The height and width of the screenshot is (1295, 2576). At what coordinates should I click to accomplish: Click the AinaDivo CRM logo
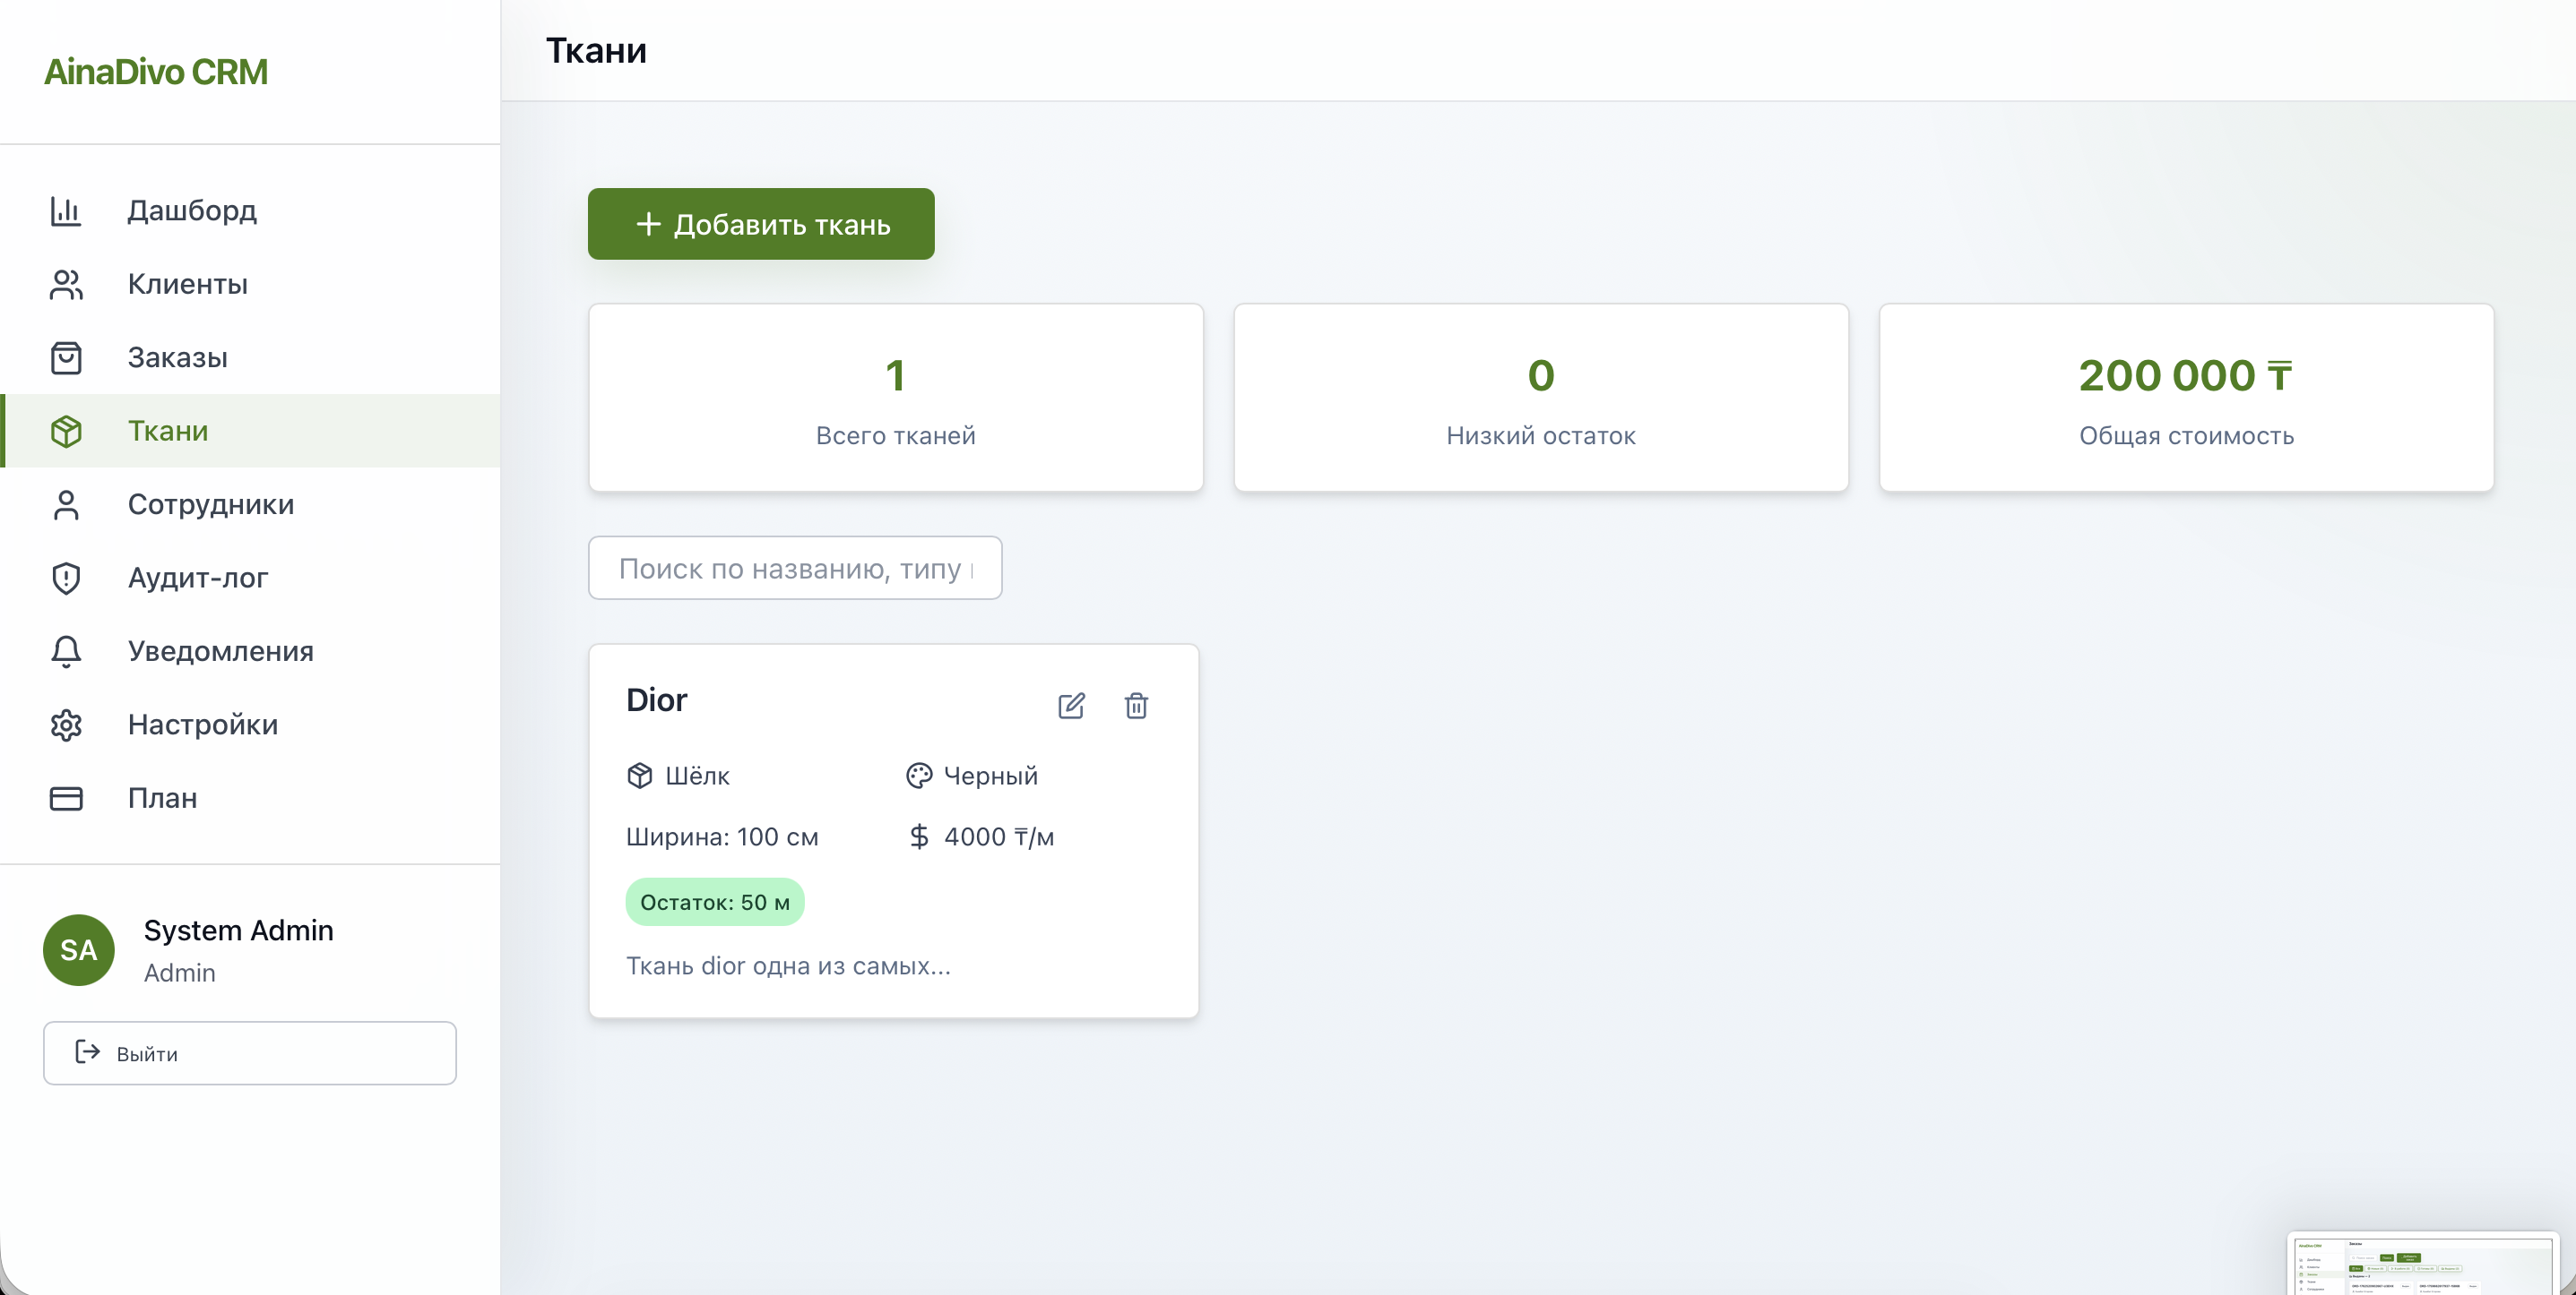click(156, 72)
